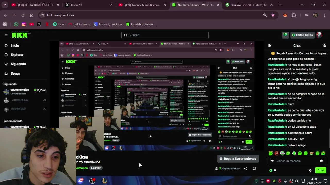Screen dimensions: 330x185
Task: Reload the current page
Action: point(23,15)
